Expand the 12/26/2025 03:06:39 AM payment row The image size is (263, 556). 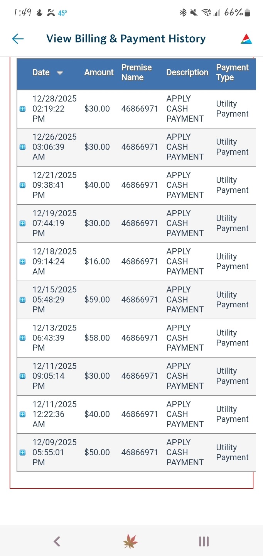22,147
